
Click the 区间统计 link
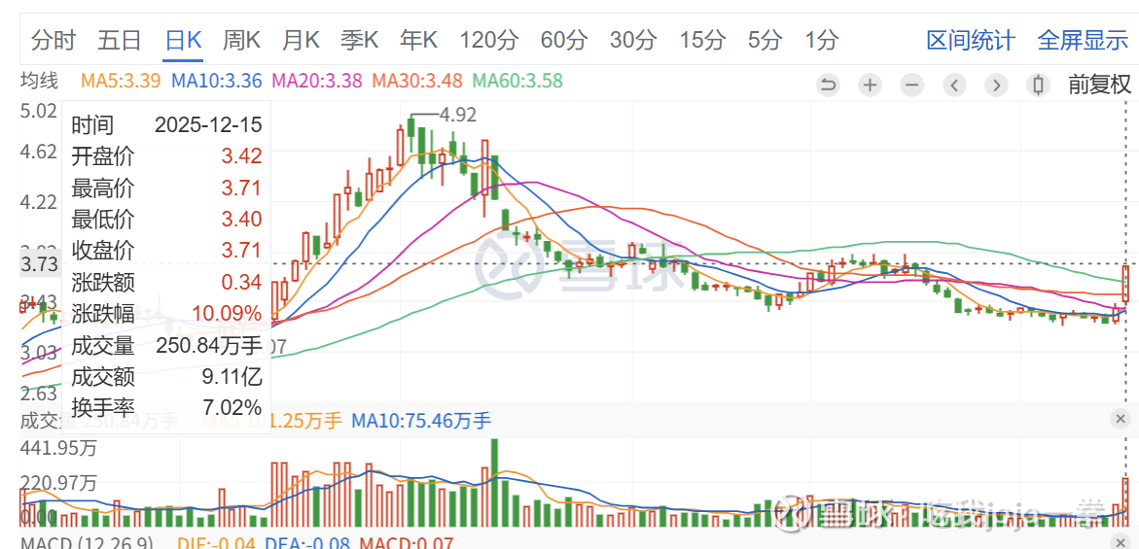[x=970, y=41]
